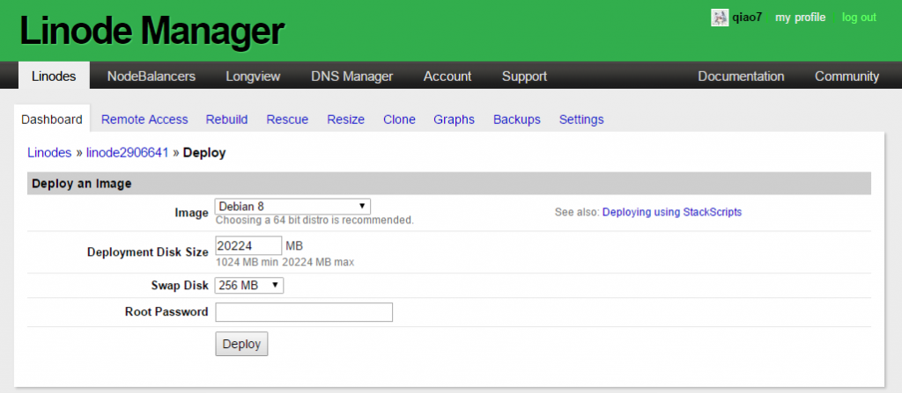Click the Deployment Disk Size label

coord(148,251)
